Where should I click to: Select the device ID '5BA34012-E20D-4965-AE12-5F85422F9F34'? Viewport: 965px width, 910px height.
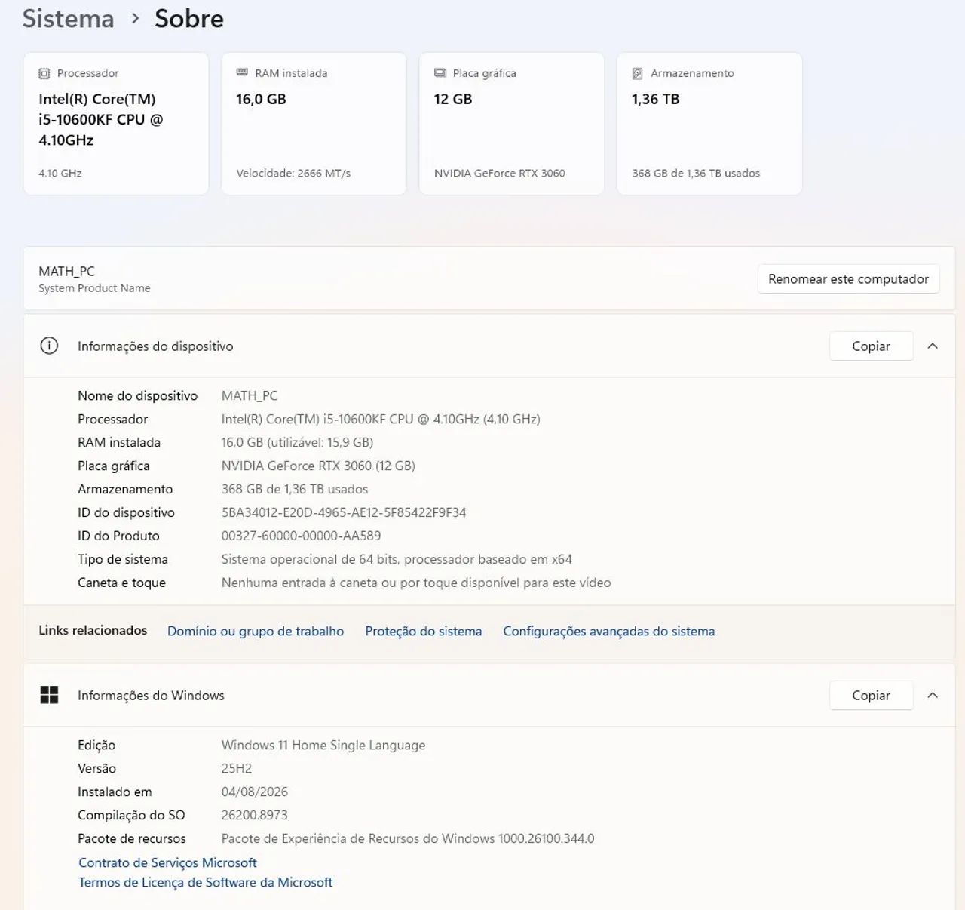pyautogui.click(x=344, y=512)
